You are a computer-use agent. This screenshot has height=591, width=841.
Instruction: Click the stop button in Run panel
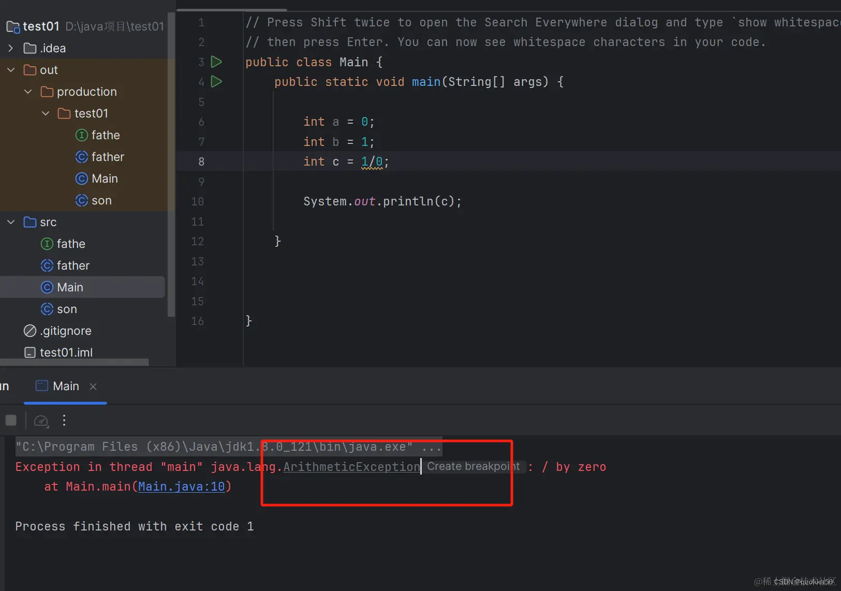pyautogui.click(x=11, y=420)
